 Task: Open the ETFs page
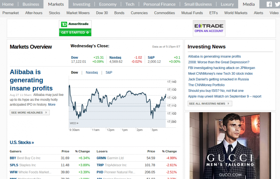click(214, 13)
